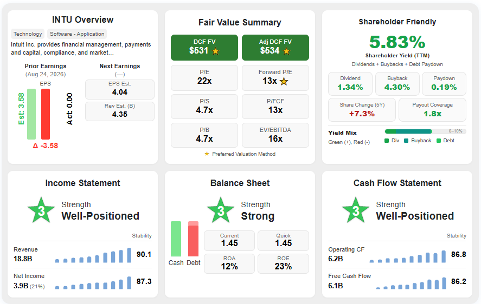
Task: Click the Buyback legend color square
Action: (x=406, y=141)
